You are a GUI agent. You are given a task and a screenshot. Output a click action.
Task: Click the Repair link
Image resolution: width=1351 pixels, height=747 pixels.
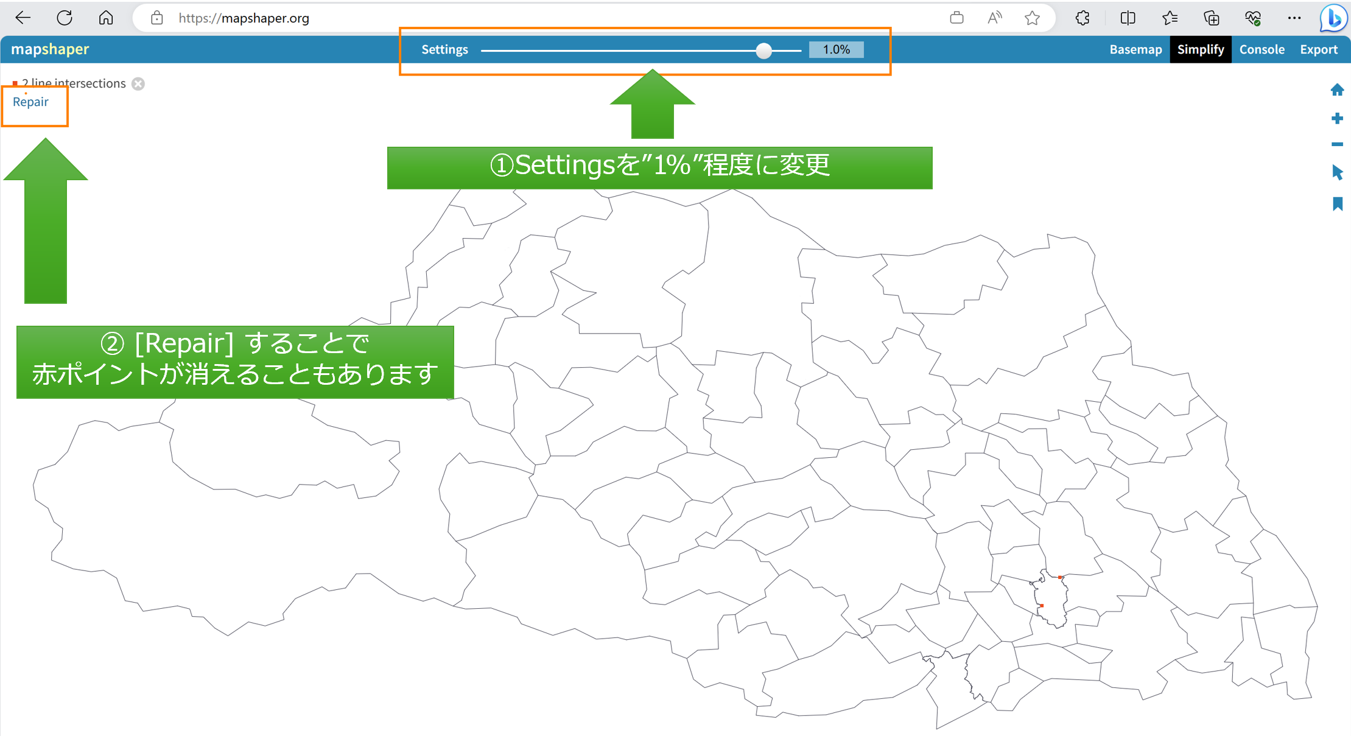pos(30,102)
